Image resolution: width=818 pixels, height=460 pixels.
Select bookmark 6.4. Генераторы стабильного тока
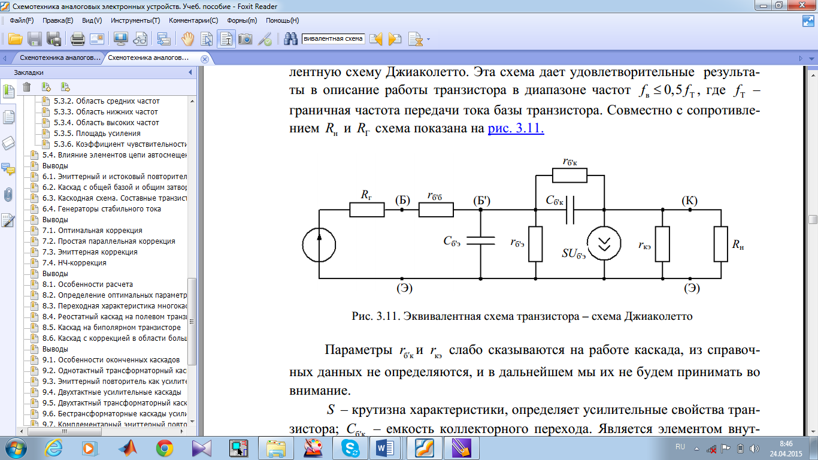pyautogui.click(x=102, y=208)
